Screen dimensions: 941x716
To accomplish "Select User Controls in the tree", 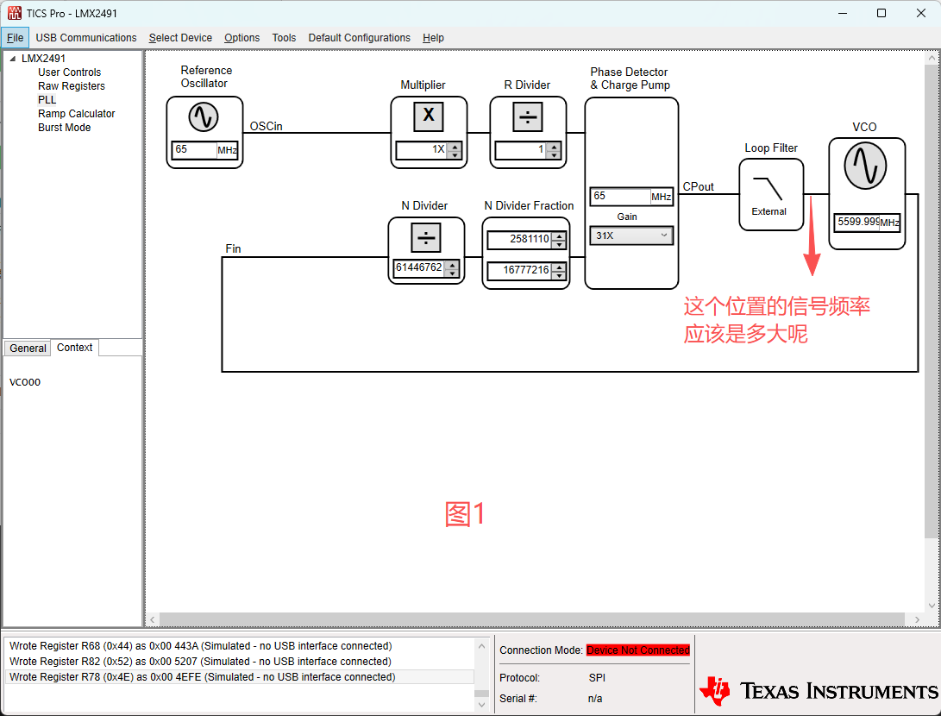I will click(x=69, y=72).
